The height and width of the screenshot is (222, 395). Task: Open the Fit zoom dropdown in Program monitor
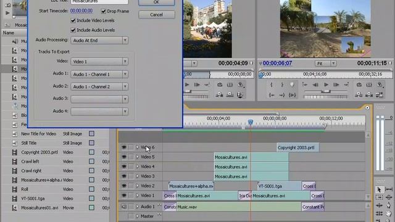point(325,64)
